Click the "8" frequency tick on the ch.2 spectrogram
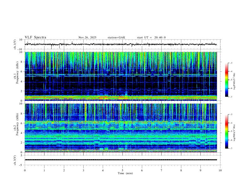The image size is (248, 191). pos(22,114)
